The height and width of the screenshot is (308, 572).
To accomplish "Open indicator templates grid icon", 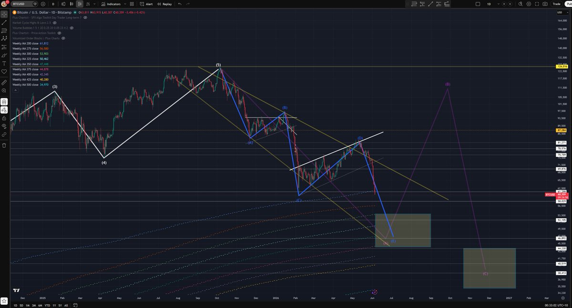I will tap(132, 4).
